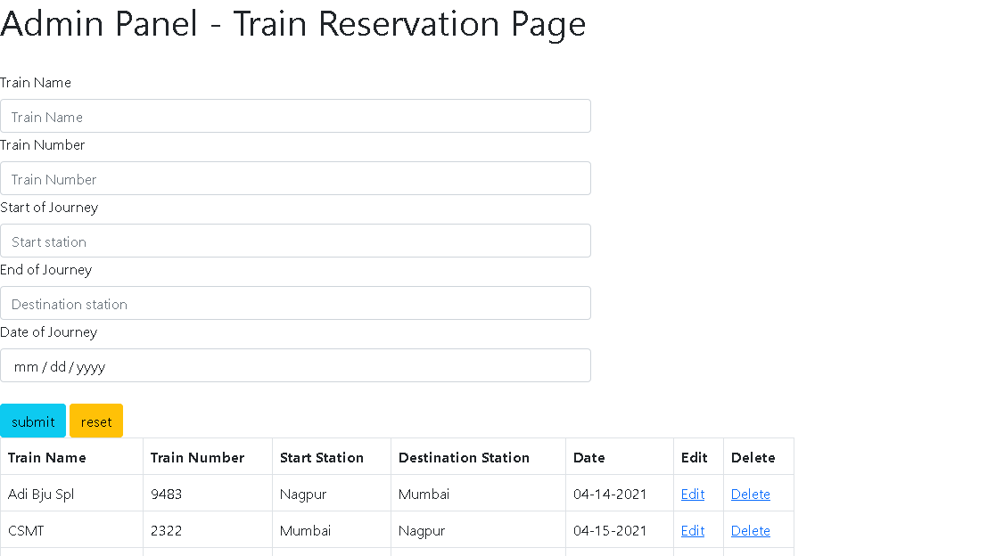
Task: Edit the CSMT train entry
Action: click(x=693, y=530)
